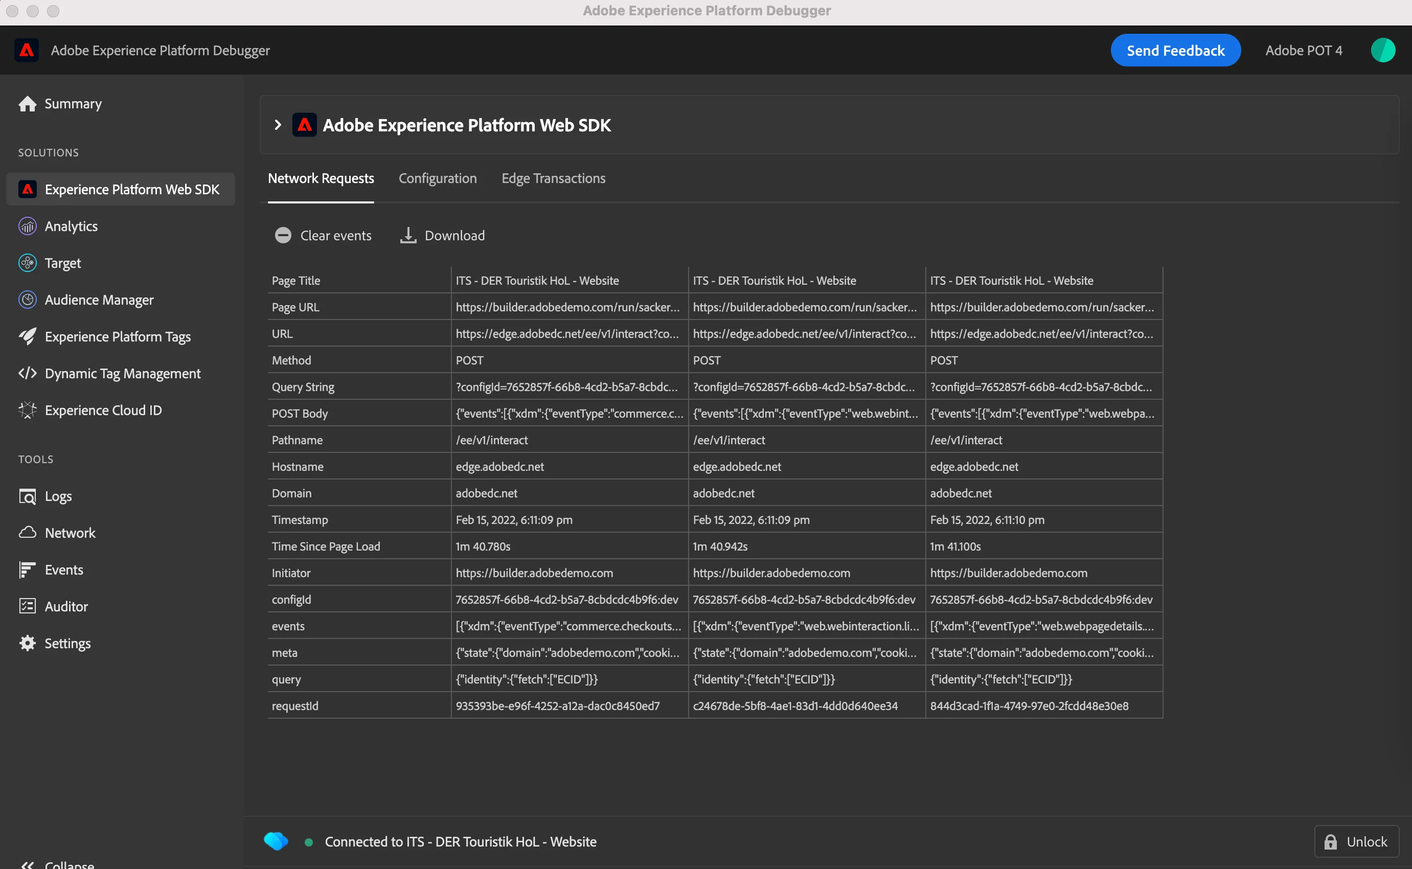
Task: Click the 1m 40.942s time value
Action: pos(720,546)
